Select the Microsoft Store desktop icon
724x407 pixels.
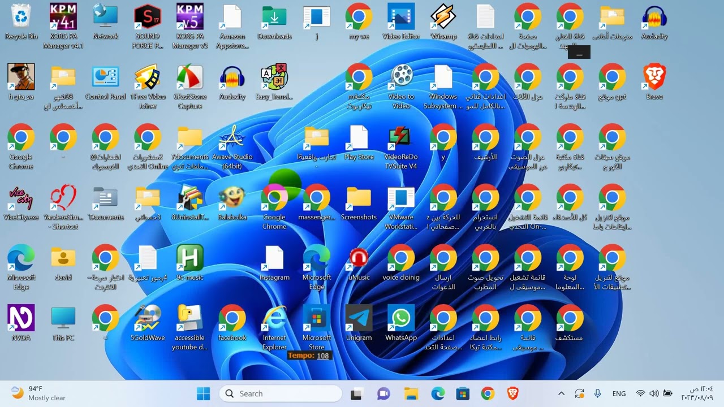coord(317,328)
